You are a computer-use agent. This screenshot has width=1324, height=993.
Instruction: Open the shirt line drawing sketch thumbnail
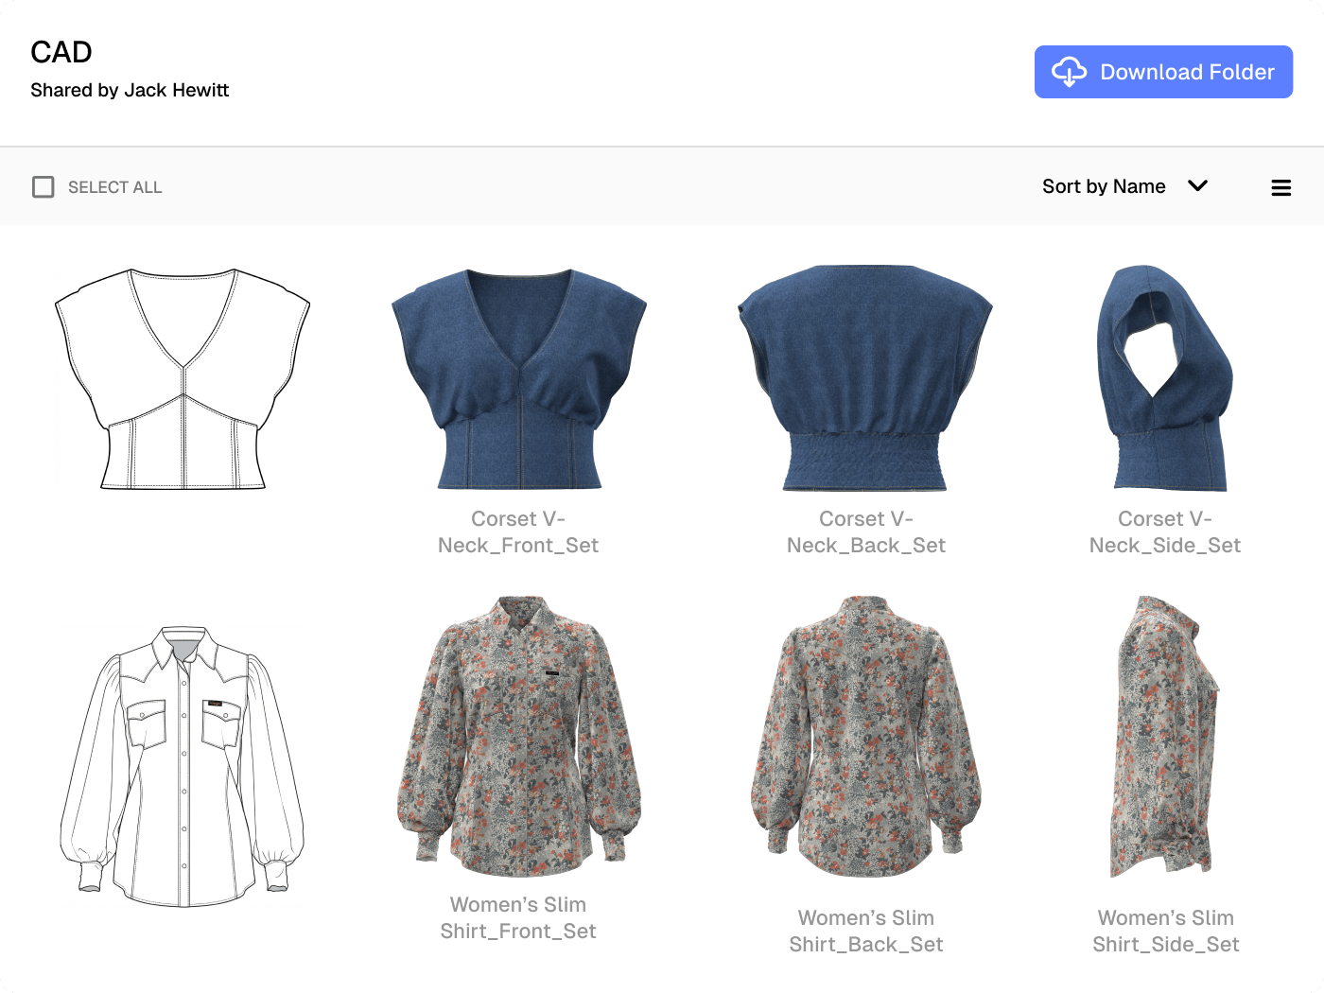click(183, 766)
